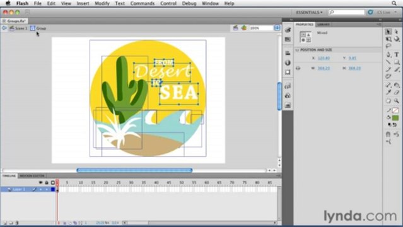Switch to the Library tab
This screenshot has height=227, width=403.
click(x=324, y=25)
